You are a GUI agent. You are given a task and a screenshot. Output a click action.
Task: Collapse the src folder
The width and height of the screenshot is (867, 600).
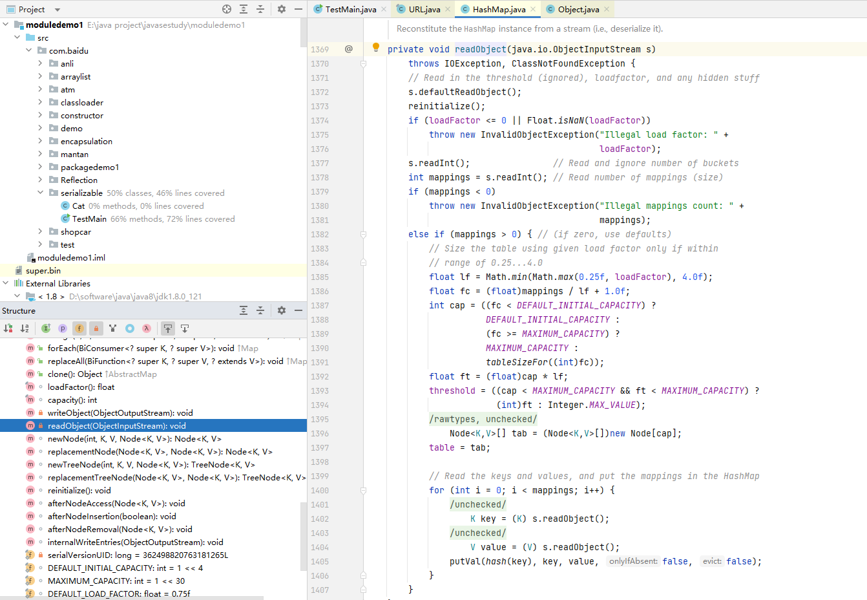coord(17,37)
